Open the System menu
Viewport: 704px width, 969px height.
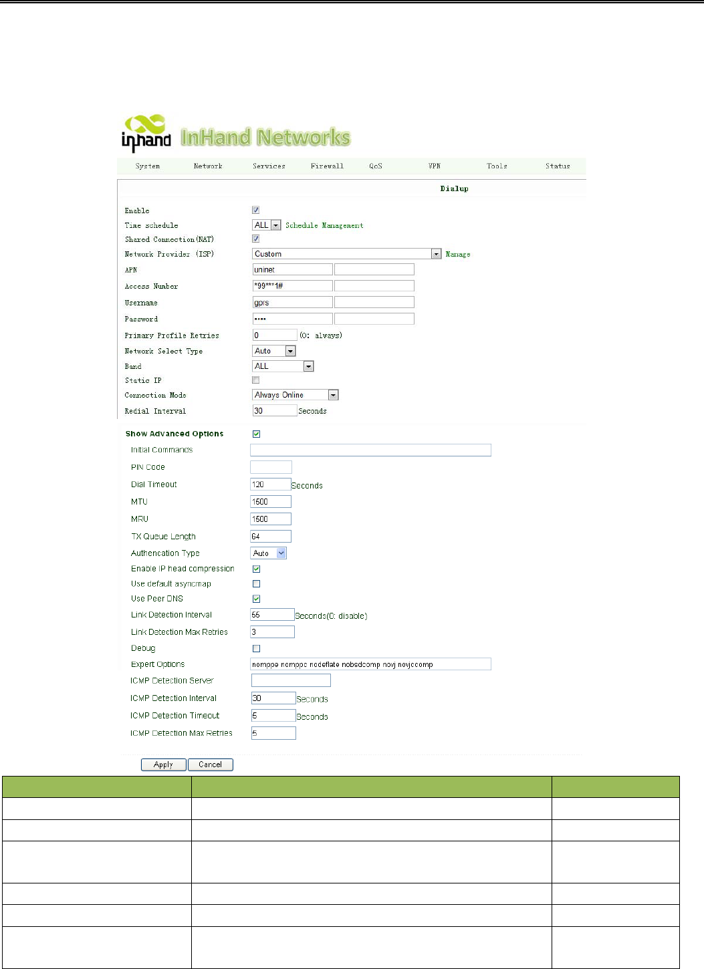pos(147,166)
